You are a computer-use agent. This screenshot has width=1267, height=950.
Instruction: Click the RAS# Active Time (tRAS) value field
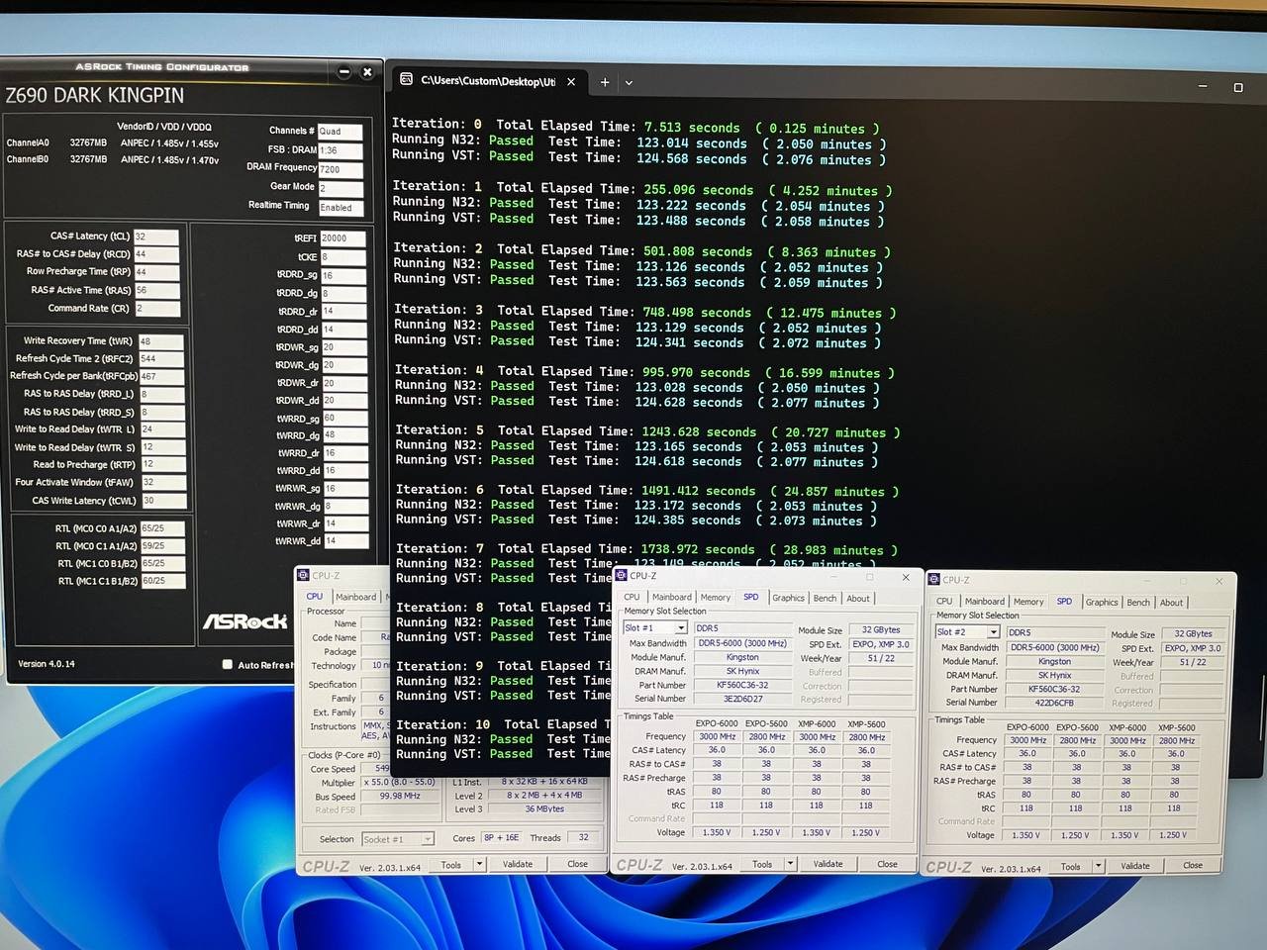tap(157, 291)
